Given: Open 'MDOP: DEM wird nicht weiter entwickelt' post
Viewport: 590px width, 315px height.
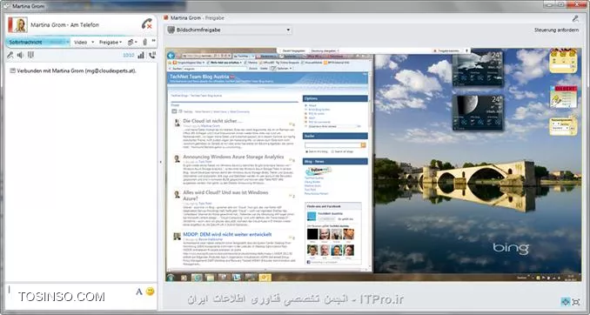Looking at the screenshot, I should pyautogui.click(x=227, y=234).
